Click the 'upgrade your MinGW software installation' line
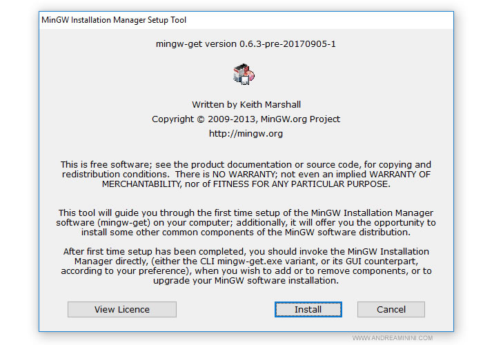Viewport: 483px width, 345px height. click(246, 281)
